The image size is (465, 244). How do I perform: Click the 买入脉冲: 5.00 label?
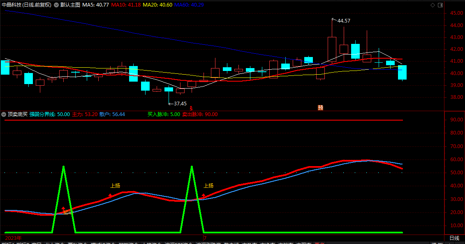pyautogui.click(x=164, y=114)
